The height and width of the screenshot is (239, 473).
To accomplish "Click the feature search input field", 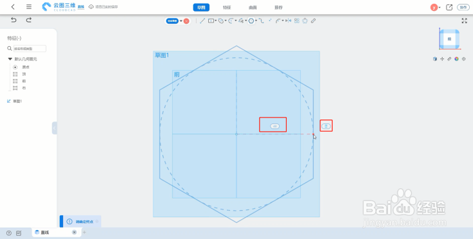I will click(30, 48).
